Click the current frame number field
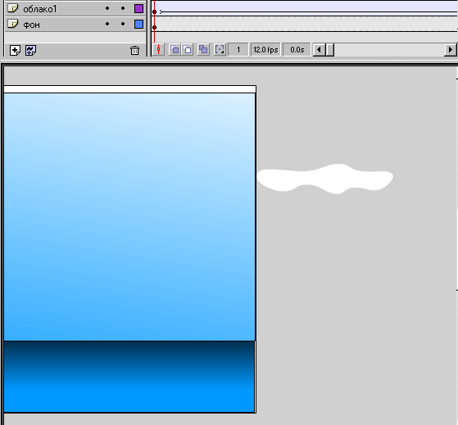Viewport: 458px width, 425px height. click(x=238, y=50)
